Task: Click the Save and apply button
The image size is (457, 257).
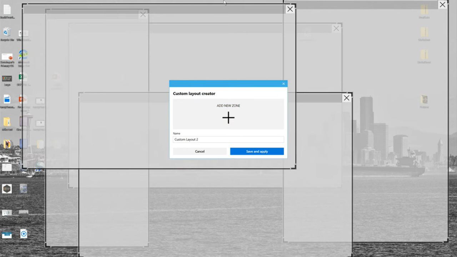Action: pyautogui.click(x=257, y=151)
